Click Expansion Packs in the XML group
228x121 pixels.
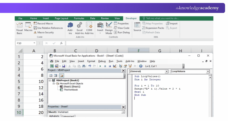[153, 28]
